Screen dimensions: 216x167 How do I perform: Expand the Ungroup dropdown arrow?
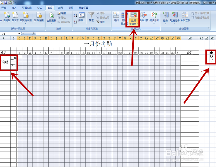[x=175, y=24]
